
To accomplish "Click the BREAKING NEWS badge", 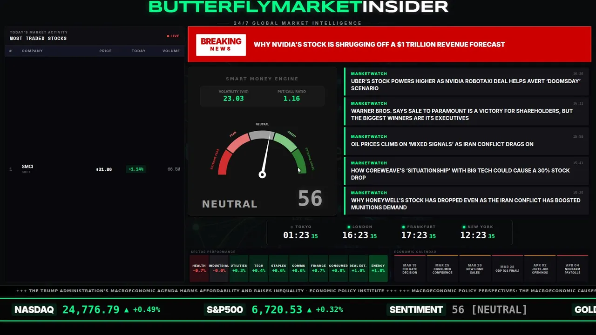I will point(221,45).
